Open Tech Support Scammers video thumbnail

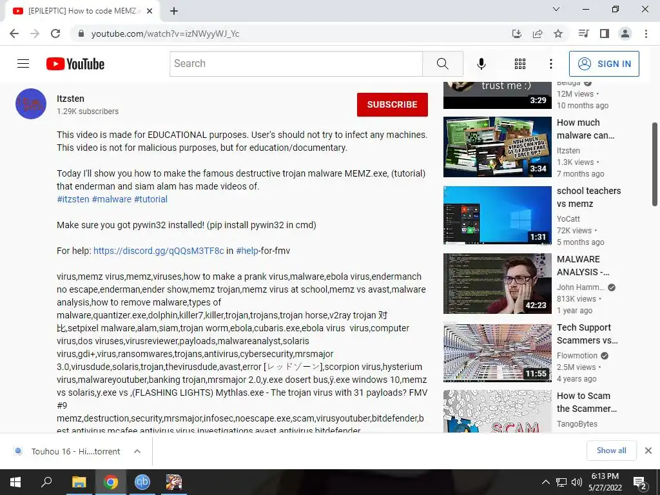pos(498,353)
